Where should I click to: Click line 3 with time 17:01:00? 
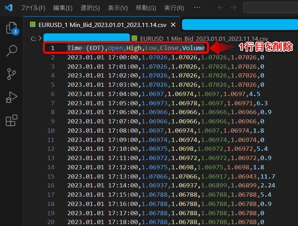(166, 67)
